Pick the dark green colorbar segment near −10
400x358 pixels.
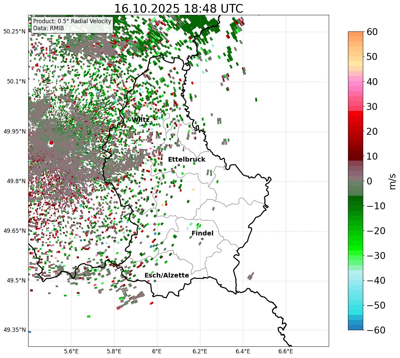coord(356,203)
